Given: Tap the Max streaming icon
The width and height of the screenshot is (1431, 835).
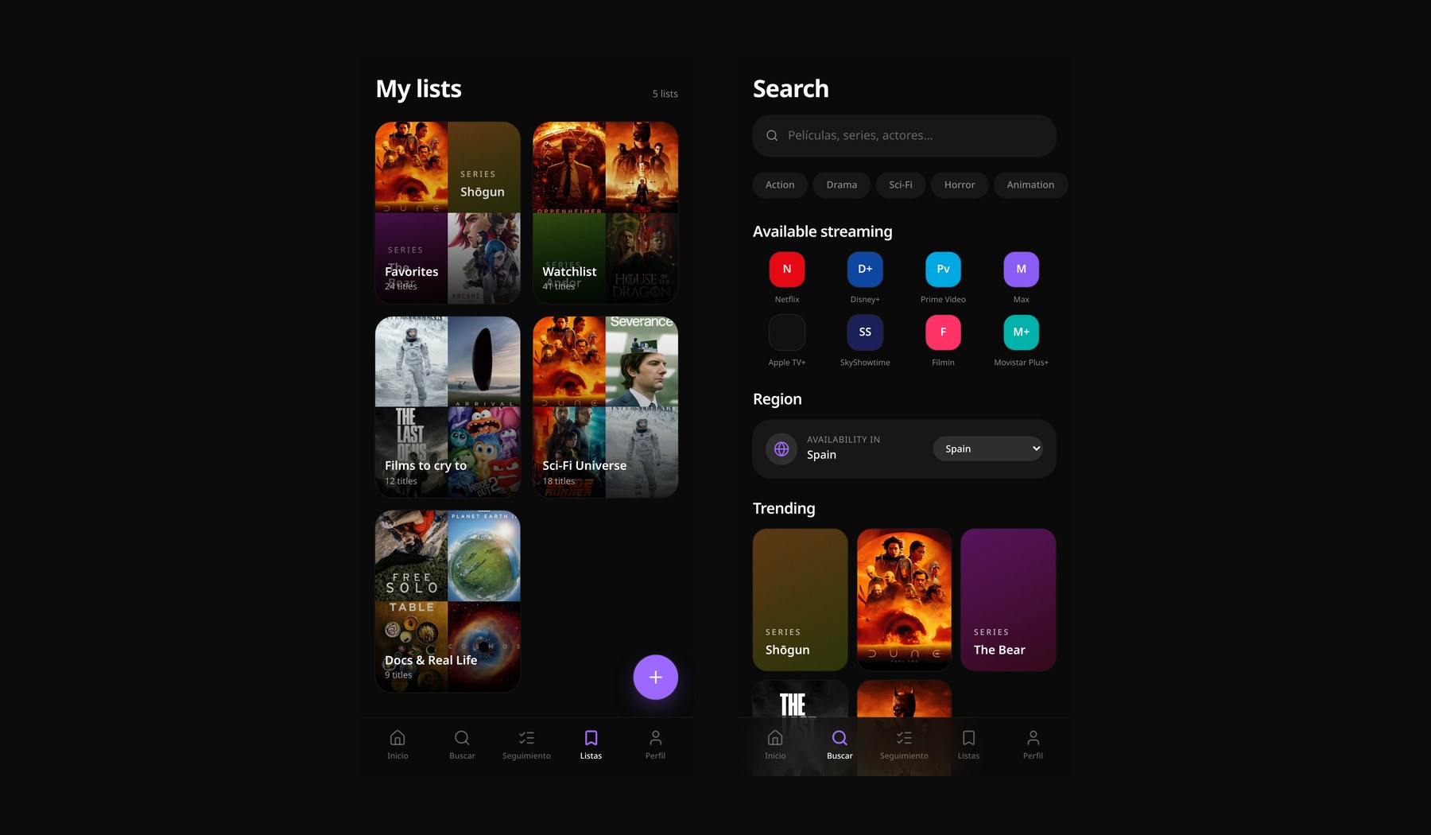Looking at the screenshot, I should pyautogui.click(x=1021, y=269).
